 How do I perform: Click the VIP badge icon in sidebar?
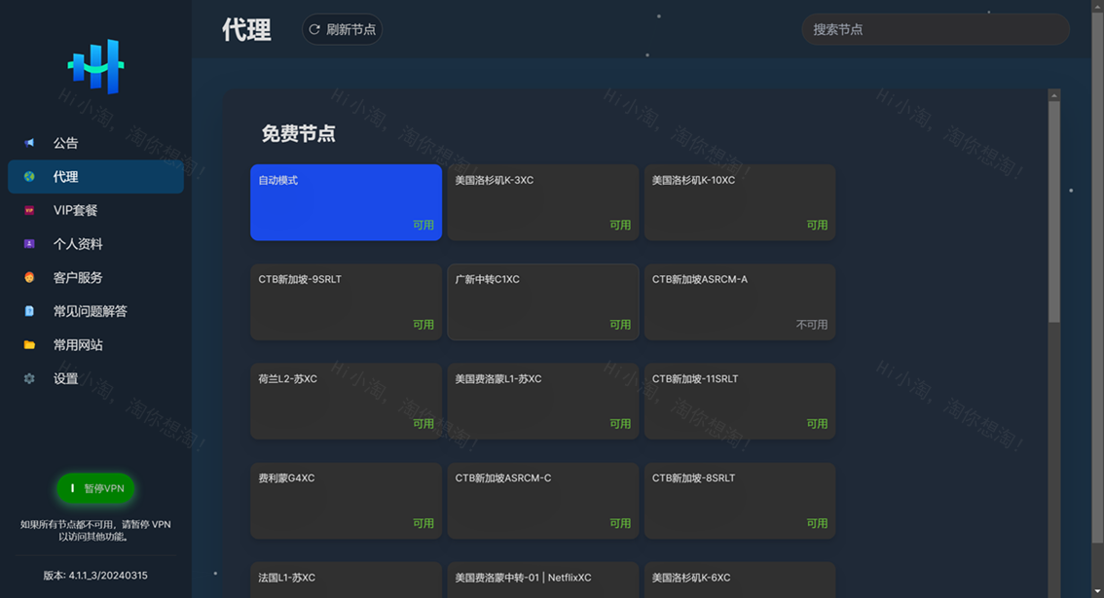(x=29, y=210)
